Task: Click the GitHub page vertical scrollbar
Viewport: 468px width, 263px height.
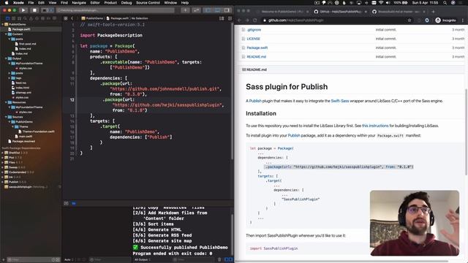Action: [x=466, y=131]
